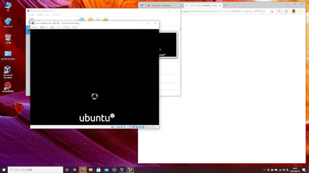This screenshot has height=173, width=309.
Task: Open the ヘルプ menu in VirtualBox Manager window
Action: pyautogui.click(x=55, y=15)
